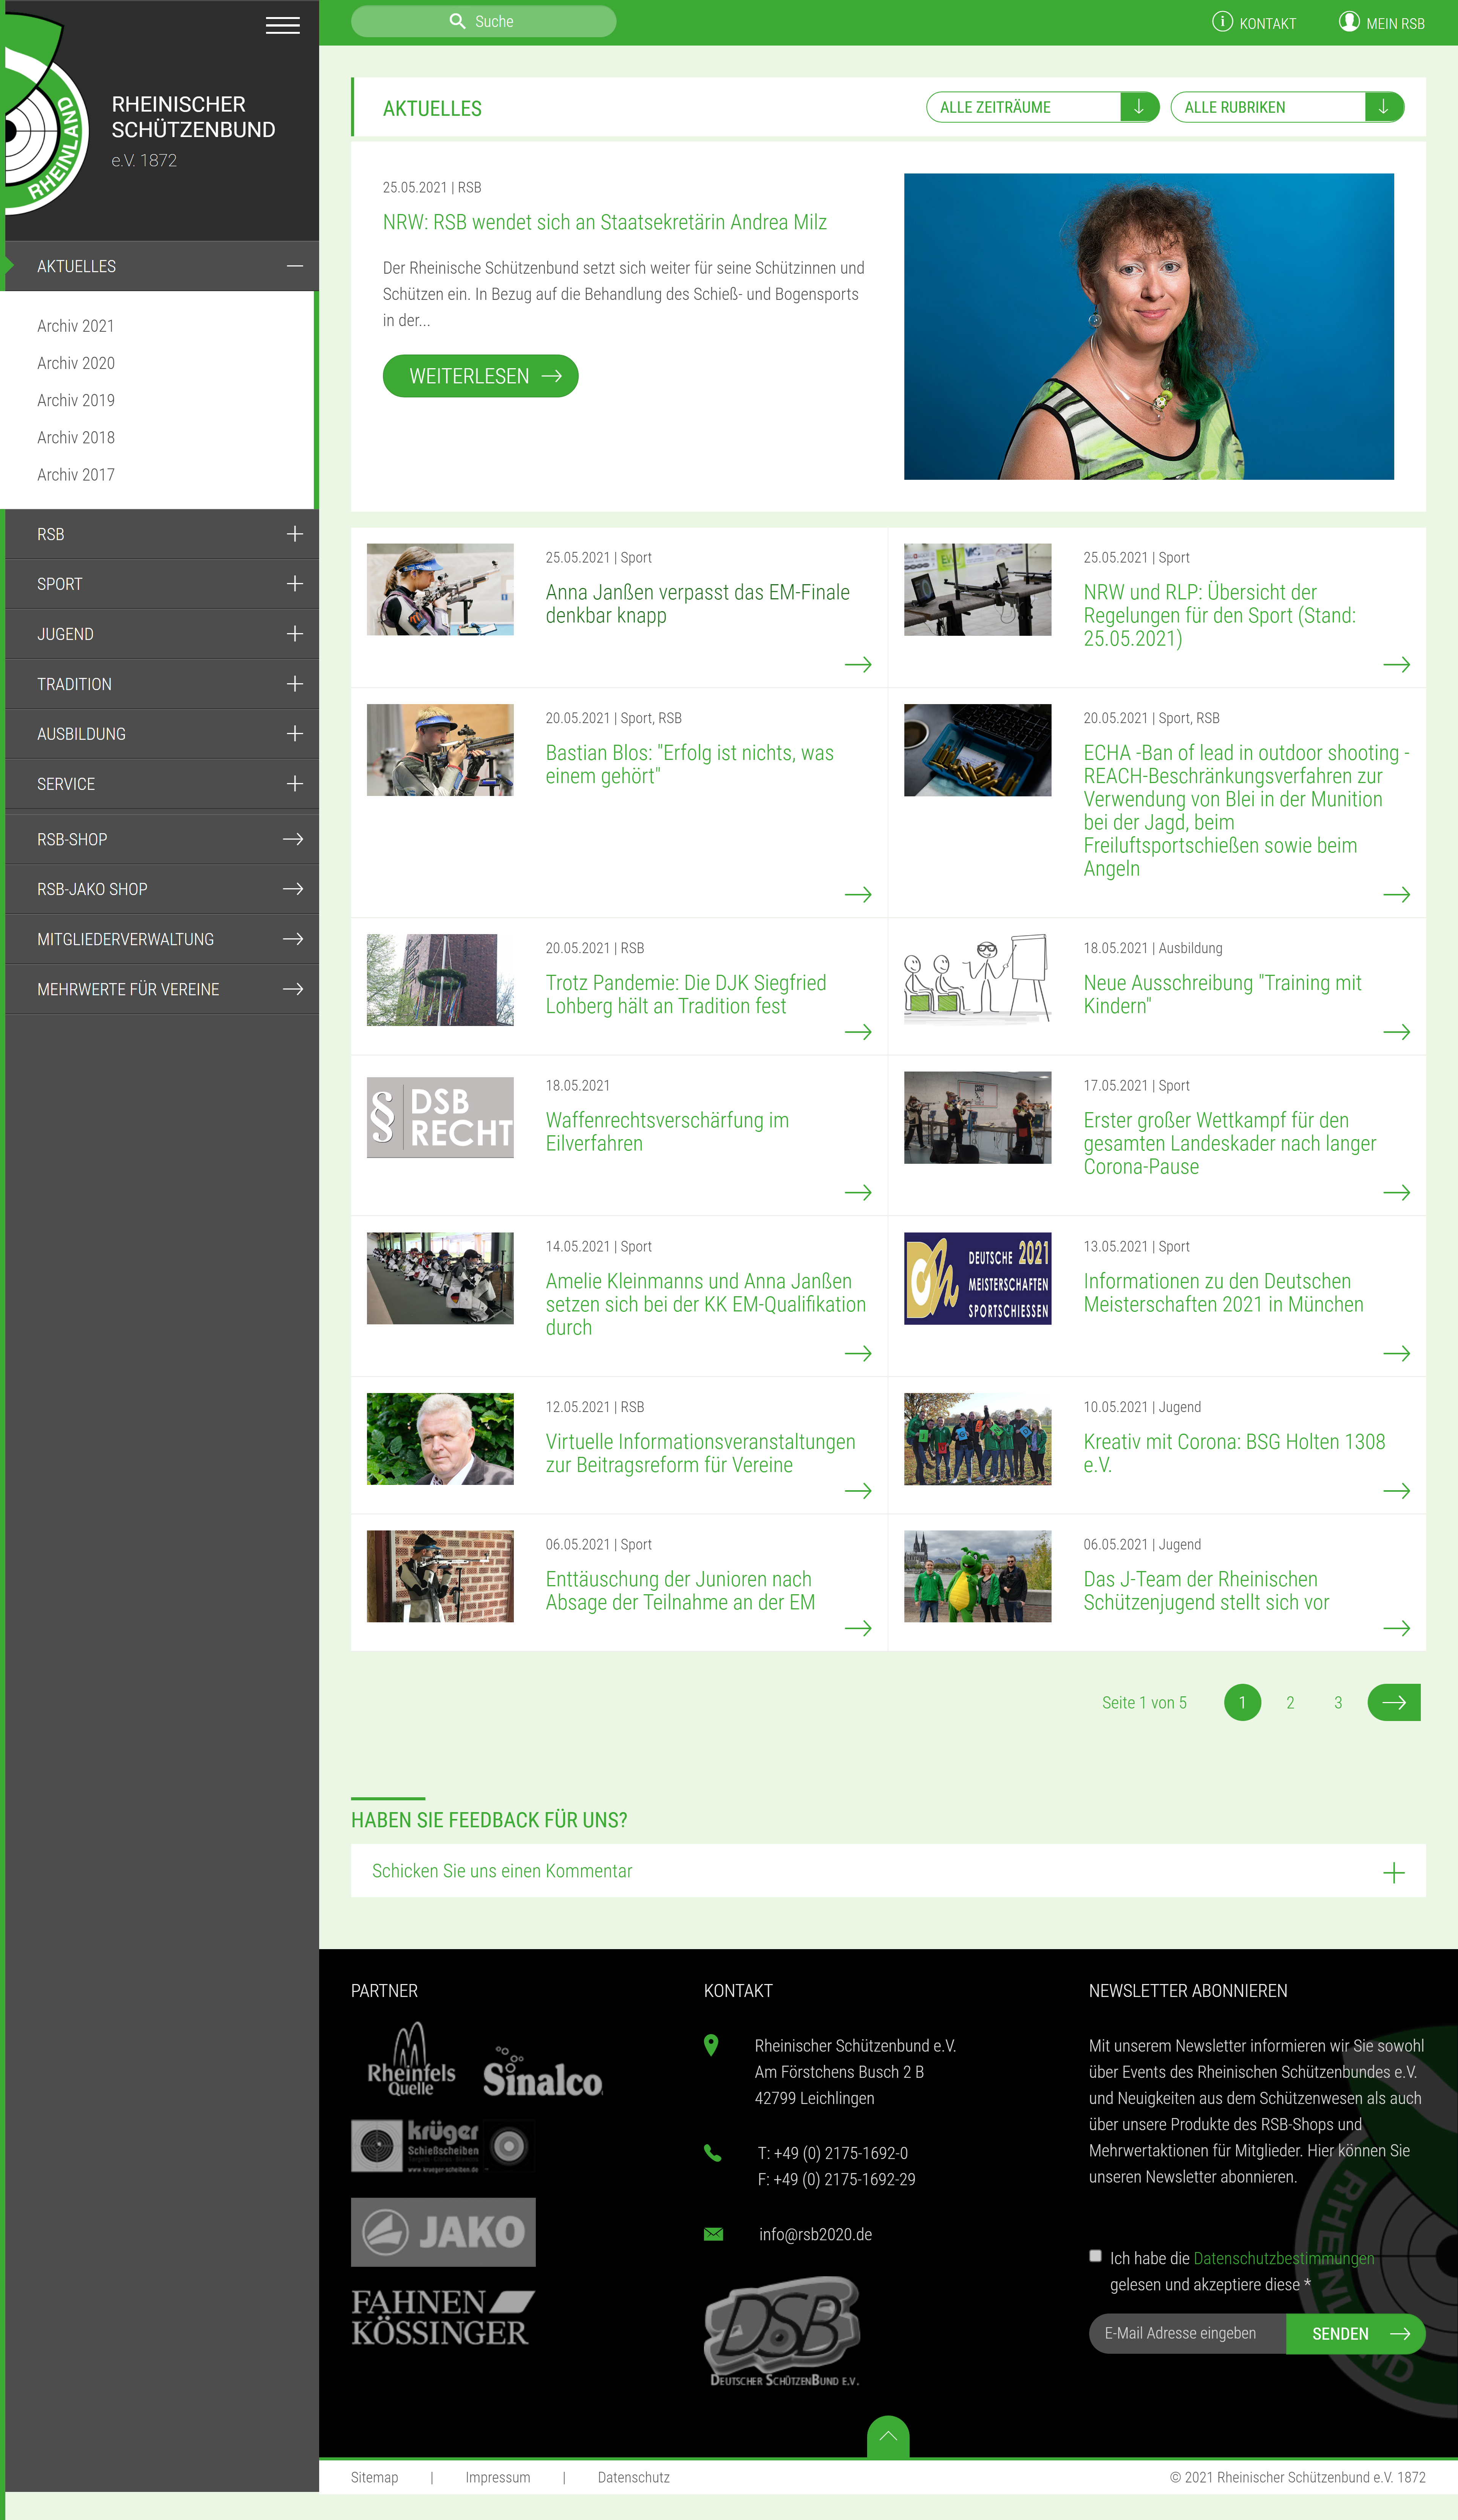This screenshot has width=1458, height=2520.
Task: Click the newsletter e-mail address field
Action: click(x=1187, y=2334)
